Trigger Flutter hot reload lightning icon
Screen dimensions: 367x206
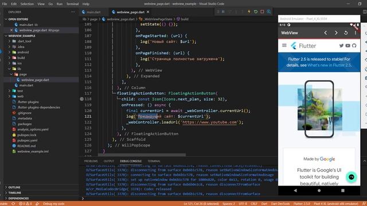[249, 11]
